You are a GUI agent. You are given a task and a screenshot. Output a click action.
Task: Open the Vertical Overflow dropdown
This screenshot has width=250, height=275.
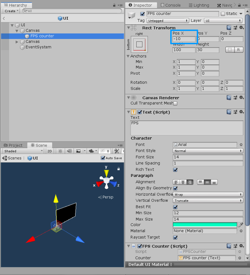[x=208, y=200]
